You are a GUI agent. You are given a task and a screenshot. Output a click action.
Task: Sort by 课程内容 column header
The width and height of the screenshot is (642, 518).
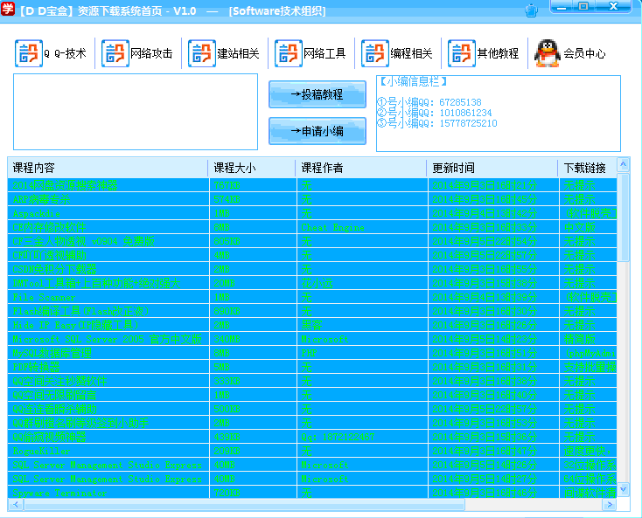click(x=108, y=168)
